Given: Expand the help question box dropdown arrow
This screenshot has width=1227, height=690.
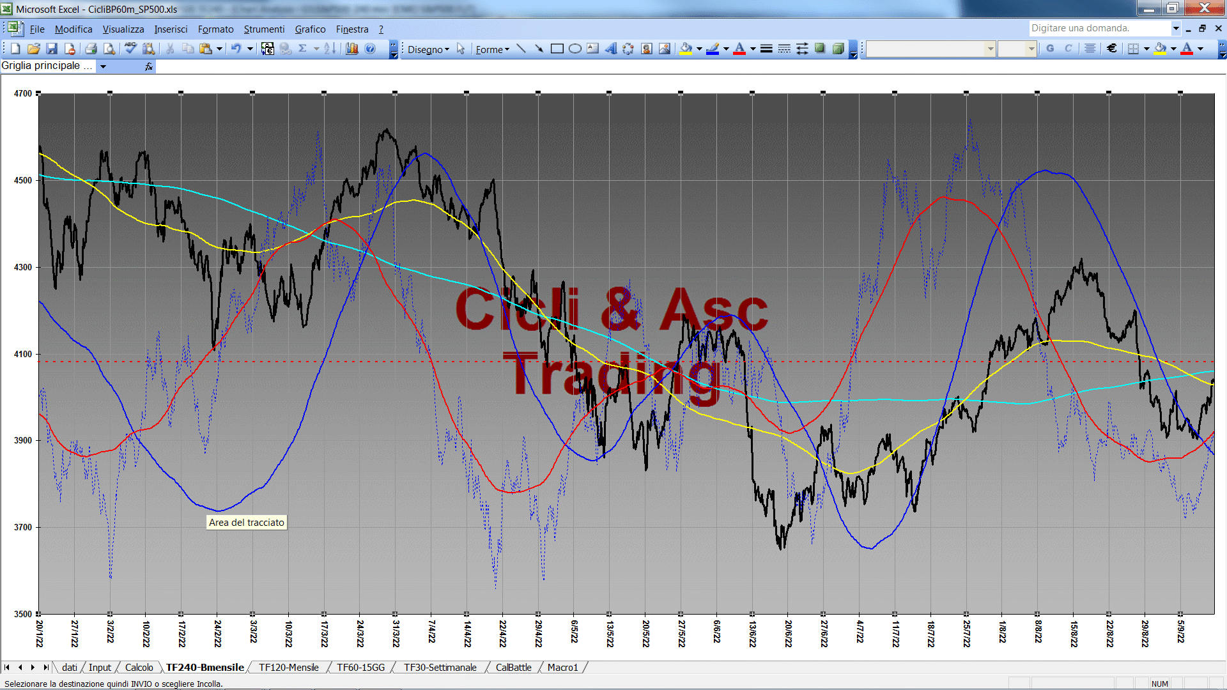Looking at the screenshot, I should tap(1176, 28).
